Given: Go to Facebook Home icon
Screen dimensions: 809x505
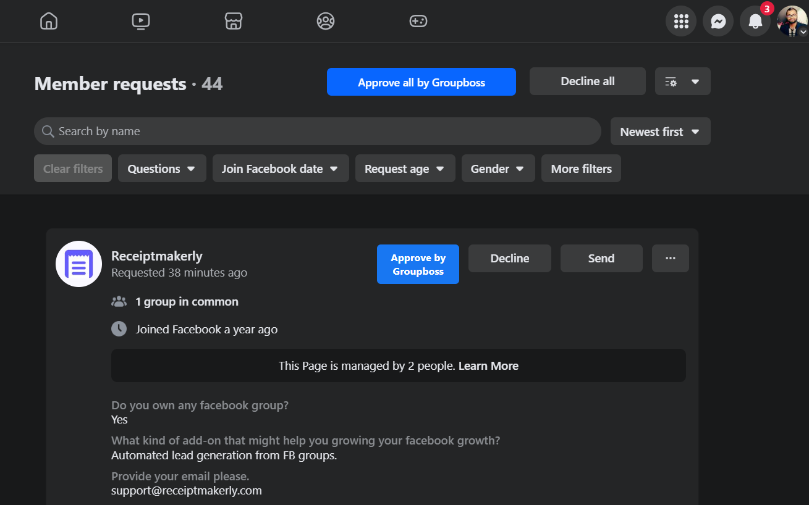Looking at the screenshot, I should (49, 21).
